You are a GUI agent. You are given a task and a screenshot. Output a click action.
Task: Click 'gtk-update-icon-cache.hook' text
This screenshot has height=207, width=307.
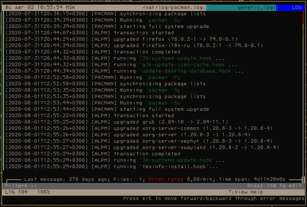point(184,64)
